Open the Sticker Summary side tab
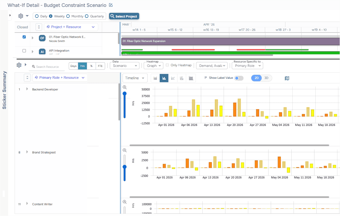 pos(4,90)
